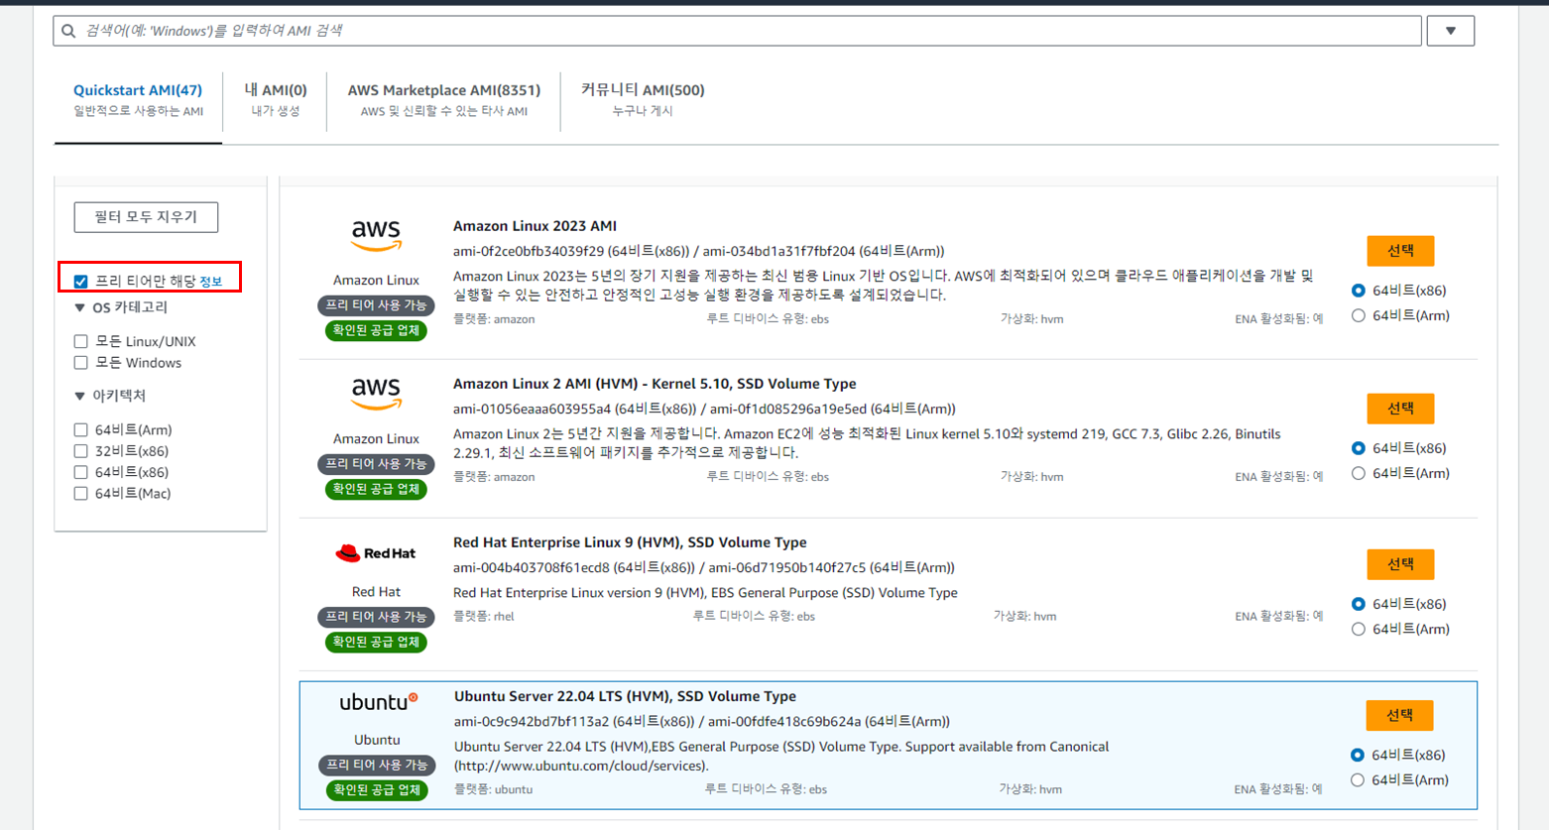
Task: Click the 플랫폼: ubuntu text
Action: tap(494, 789)
